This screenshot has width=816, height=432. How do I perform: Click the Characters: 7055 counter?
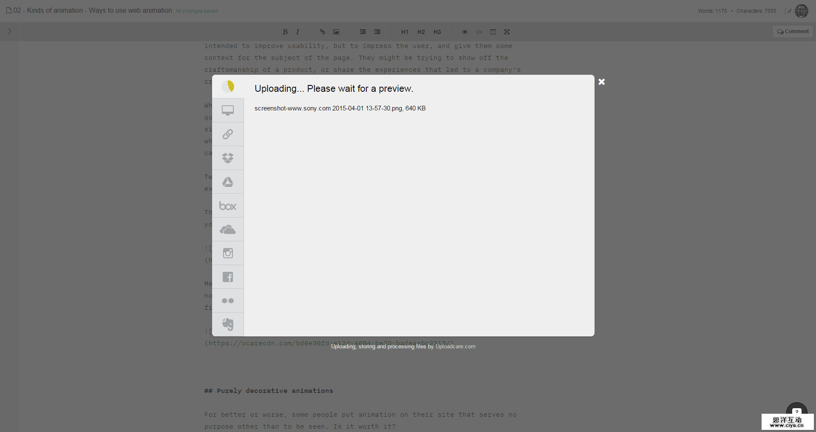(x=756, y=11)
